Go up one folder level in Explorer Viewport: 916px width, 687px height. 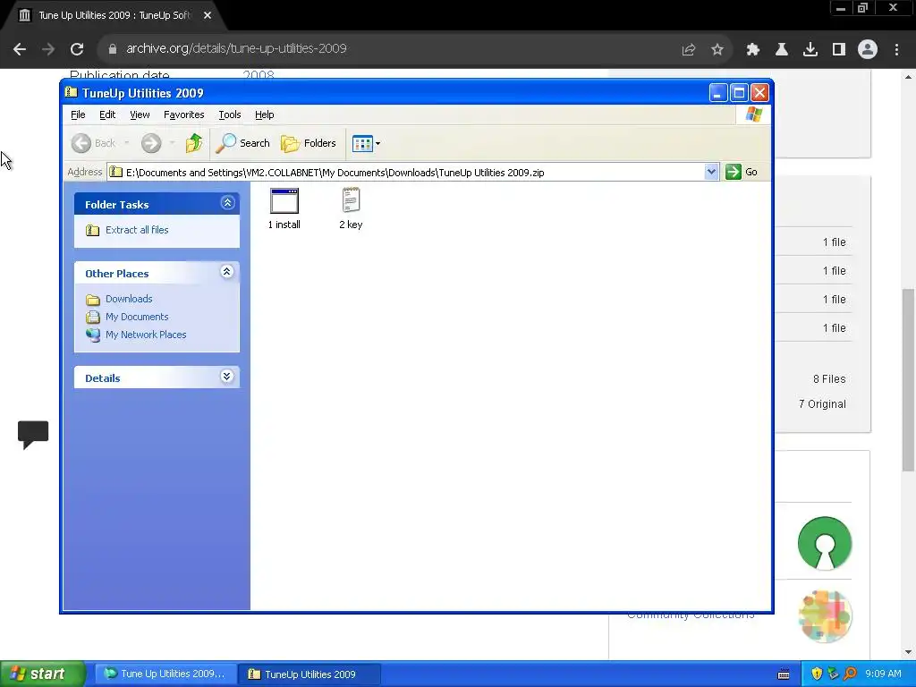tap(194, 143)
